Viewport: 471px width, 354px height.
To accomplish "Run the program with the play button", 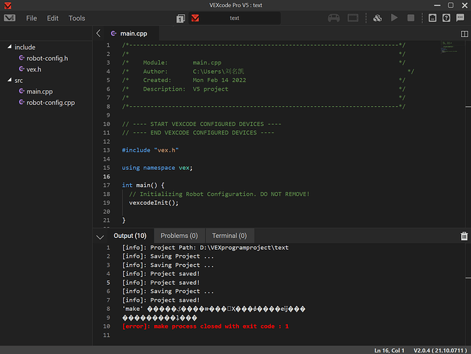I will point(395,18).
